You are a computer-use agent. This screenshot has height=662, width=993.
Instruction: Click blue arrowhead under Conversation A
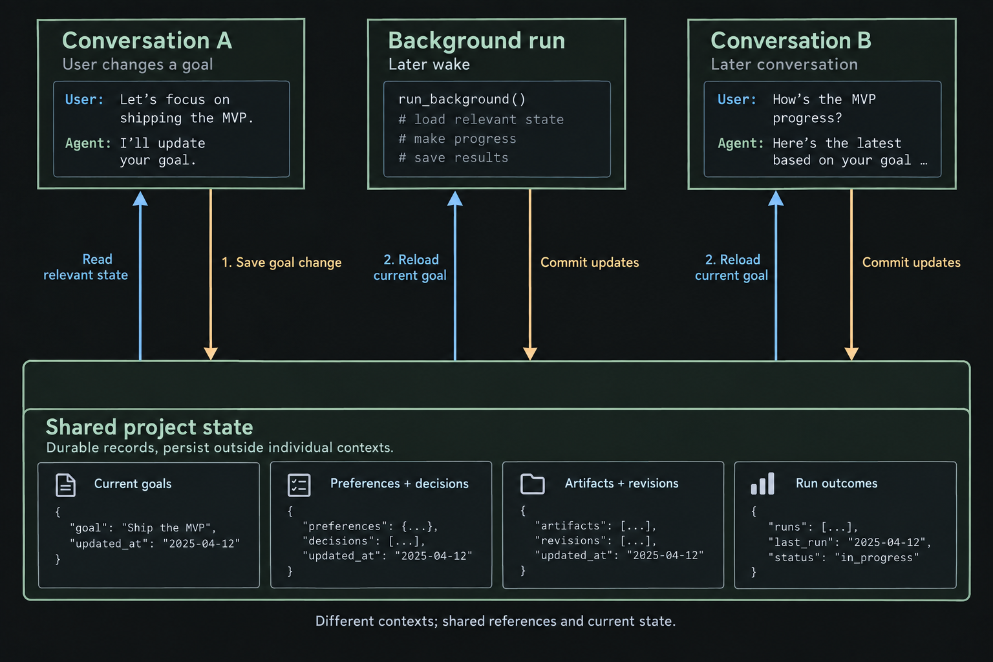(140, 198)
